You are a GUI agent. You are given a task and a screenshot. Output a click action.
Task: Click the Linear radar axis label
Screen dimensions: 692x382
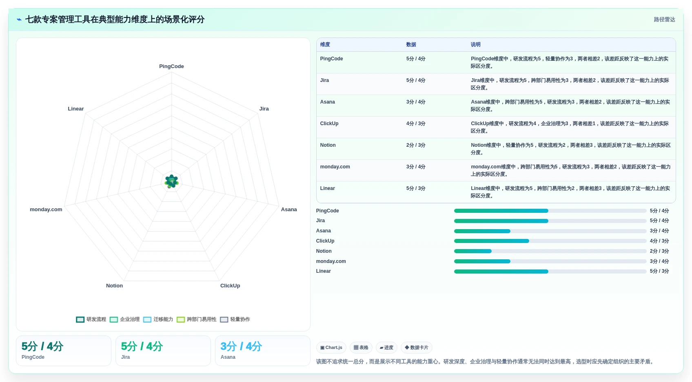coord(76,109)
